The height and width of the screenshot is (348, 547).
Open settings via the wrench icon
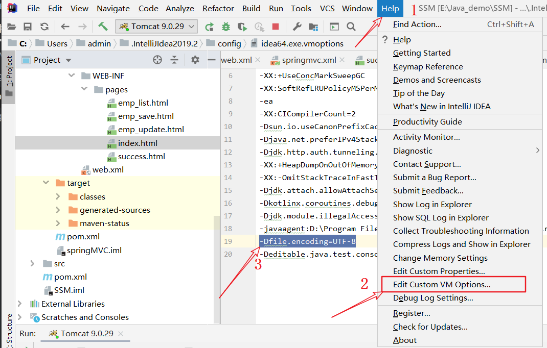tap(297, 27)
